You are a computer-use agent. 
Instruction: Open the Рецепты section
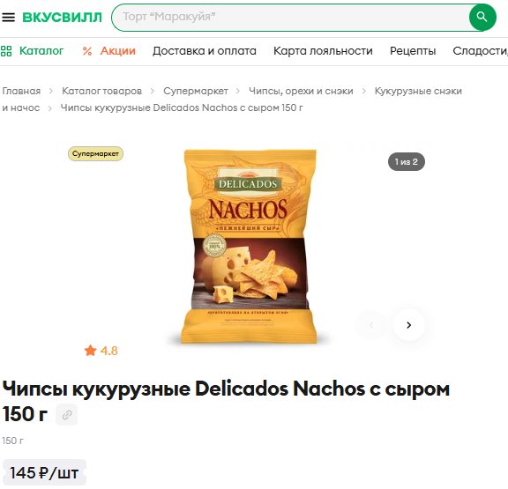click(x=413, y=51)
